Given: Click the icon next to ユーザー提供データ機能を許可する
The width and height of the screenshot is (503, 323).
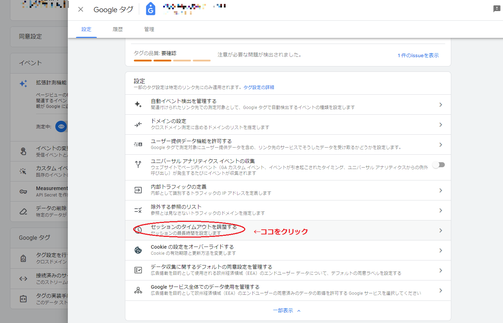Looking at the screenshot, I should (139, 144).
